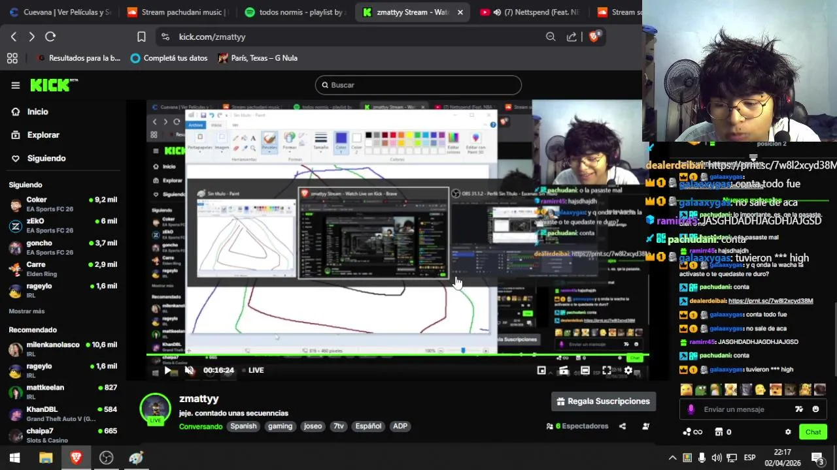837x470 pixels.
Task: Open the Windows Start menu
Action: (14, 458)
